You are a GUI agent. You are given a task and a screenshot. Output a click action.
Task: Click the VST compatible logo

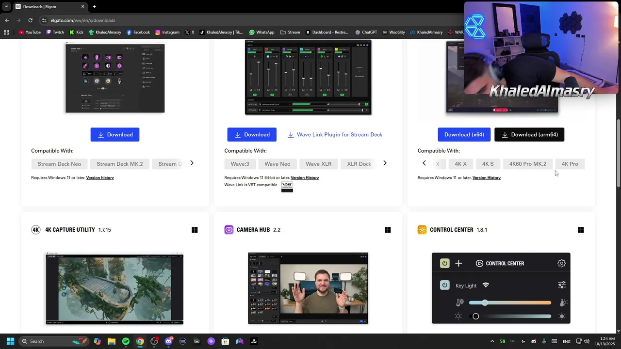pyautogui.click(x=287, y=187)
